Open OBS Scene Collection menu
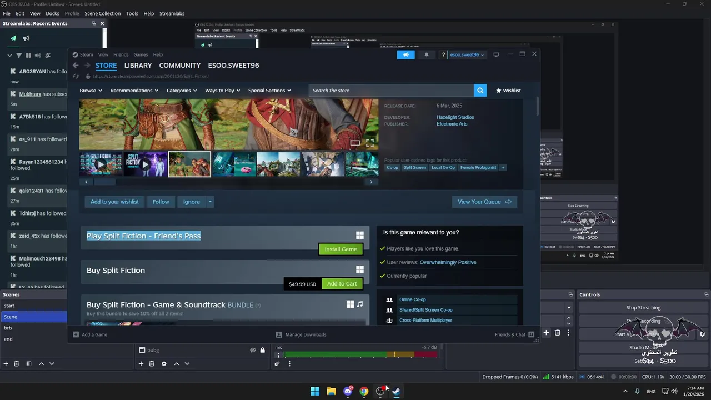The height and width of the screenshot is (400, 711). click(102, 13)
